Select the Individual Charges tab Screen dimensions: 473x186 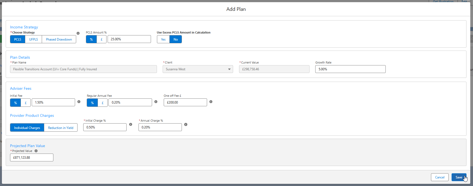click(27, 128)
